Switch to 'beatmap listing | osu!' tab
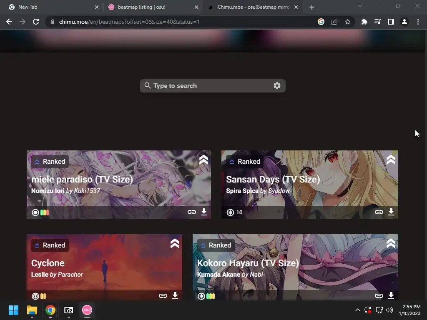The height and width of the screenshot is (320, 427). point(153,7)
